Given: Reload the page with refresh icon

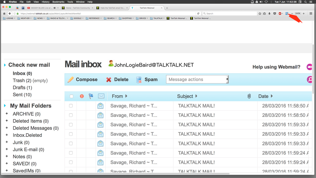Looking at the screenshot, I should [198, 14].
